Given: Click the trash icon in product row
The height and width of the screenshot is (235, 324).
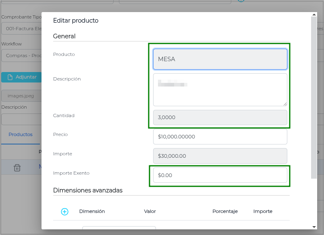Looking at the screenshot, I should pyautogui.click(x=17, y=168).
